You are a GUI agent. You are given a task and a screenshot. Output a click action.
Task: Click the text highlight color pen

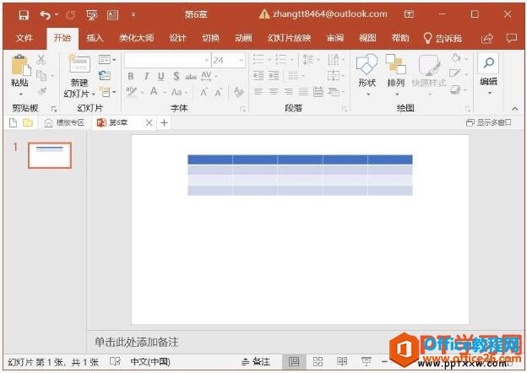pyautogui.click(x=131, y=91)
